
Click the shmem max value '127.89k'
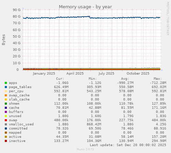159,104
